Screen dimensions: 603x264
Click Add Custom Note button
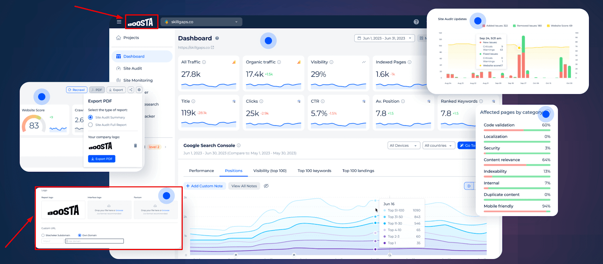click(205, 186)
